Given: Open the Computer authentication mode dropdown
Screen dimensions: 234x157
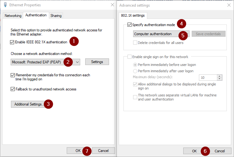Looking at the screenshot, I should pos(187,34).
